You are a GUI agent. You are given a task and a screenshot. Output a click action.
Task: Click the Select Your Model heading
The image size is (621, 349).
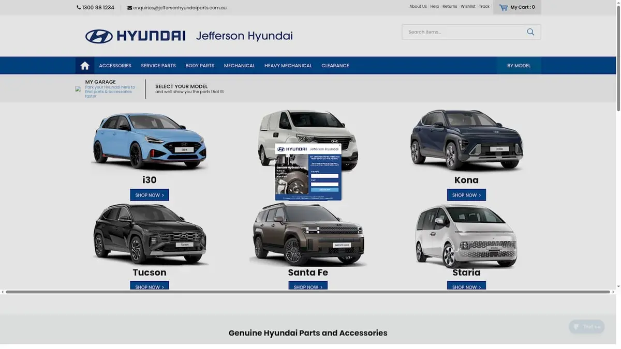[181, 86]
